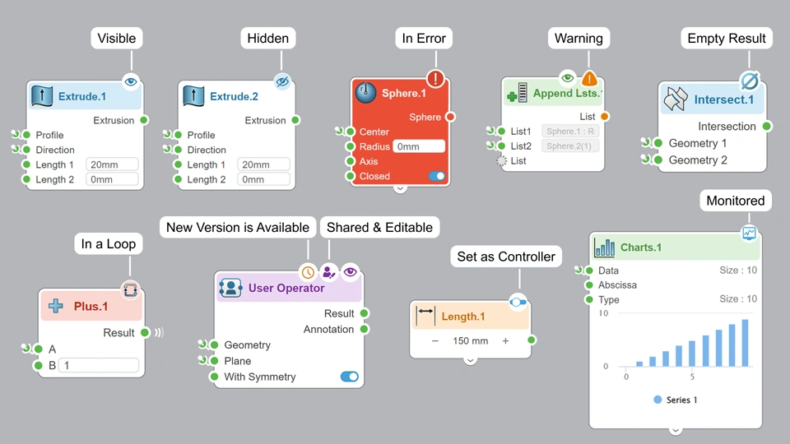The image size is (790, 444).
Task: Click the empty result badge on Intersect.1
Action: [749, 81]
